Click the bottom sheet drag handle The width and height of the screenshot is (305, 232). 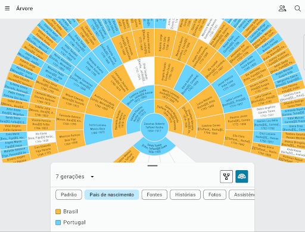coord(152,165)
